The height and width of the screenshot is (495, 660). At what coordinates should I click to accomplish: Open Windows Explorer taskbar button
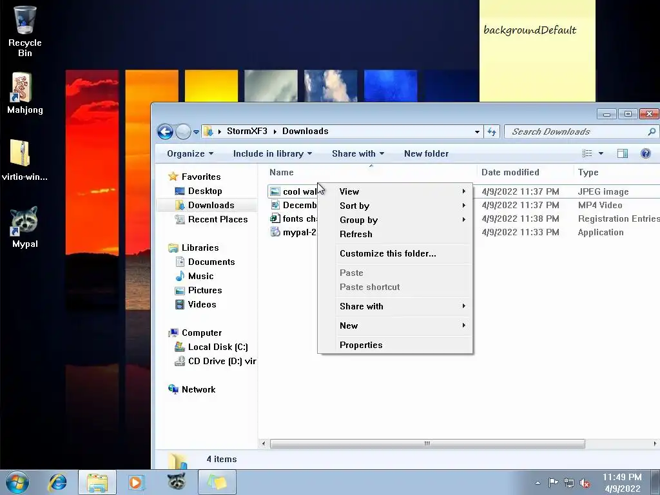(x=97, y=482)
